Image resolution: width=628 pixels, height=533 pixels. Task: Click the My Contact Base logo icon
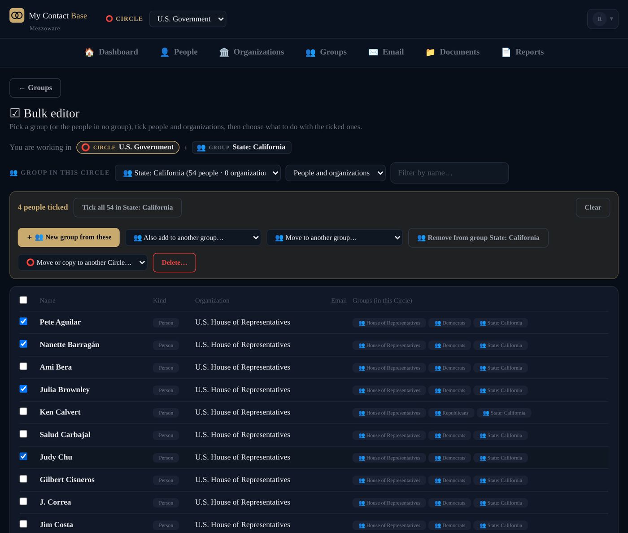(x=17, y=15)
